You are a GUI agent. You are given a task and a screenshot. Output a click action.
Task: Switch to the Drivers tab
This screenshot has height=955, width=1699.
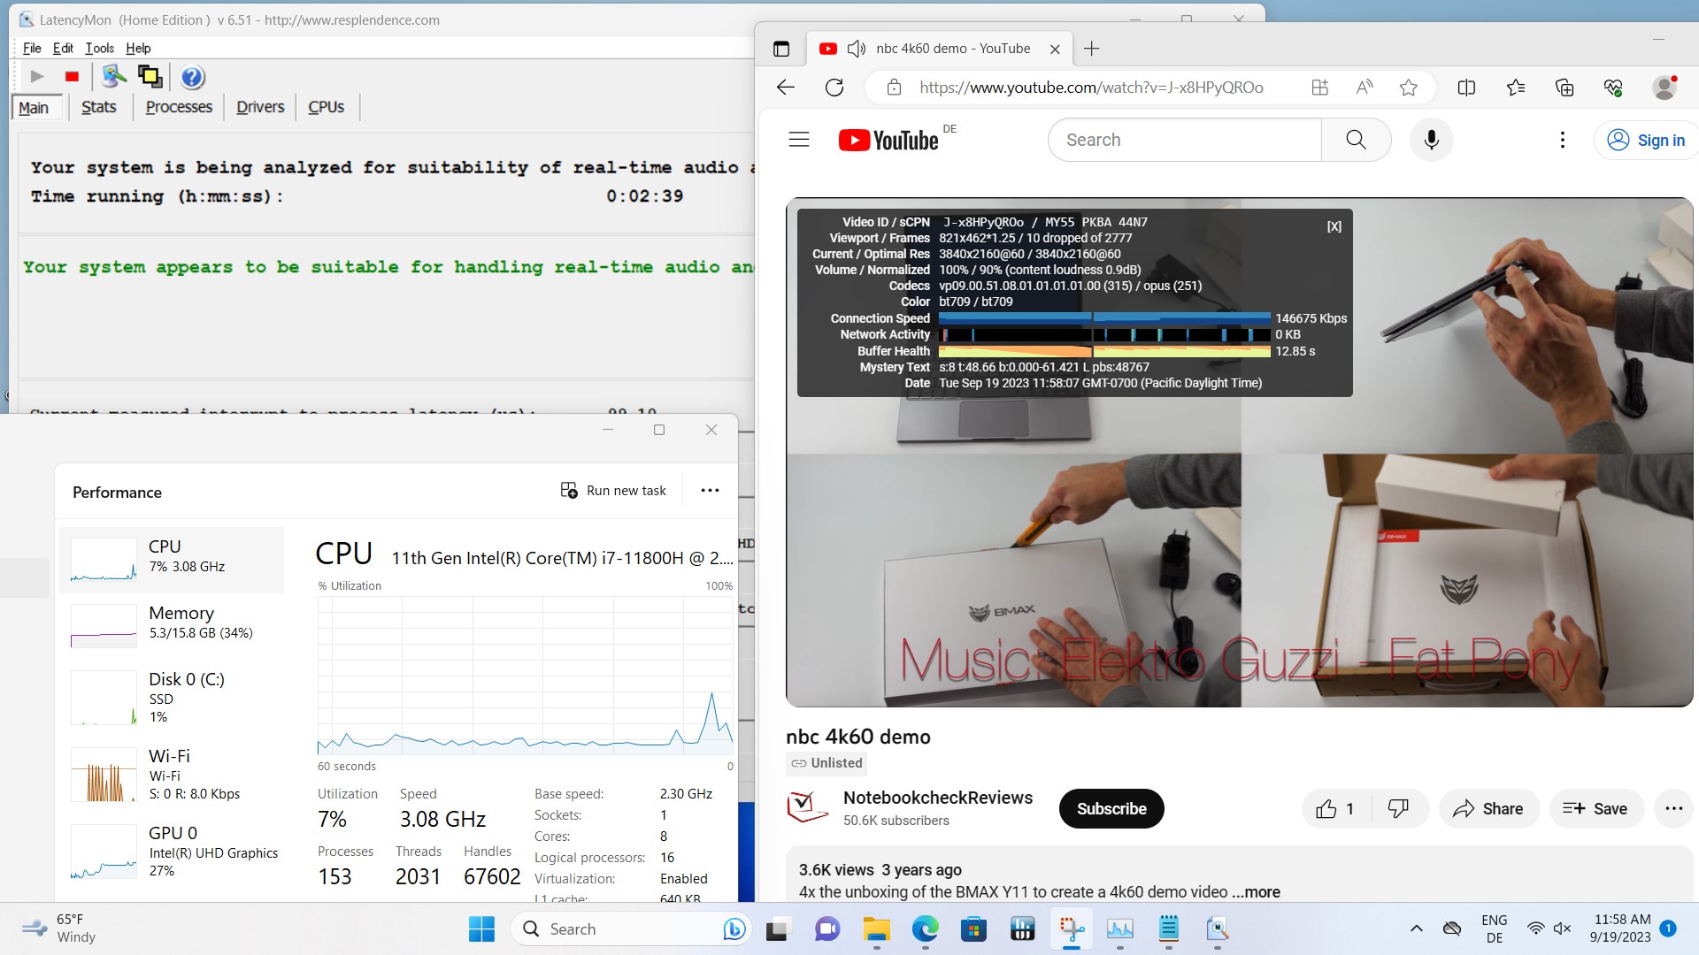(260, 107)
